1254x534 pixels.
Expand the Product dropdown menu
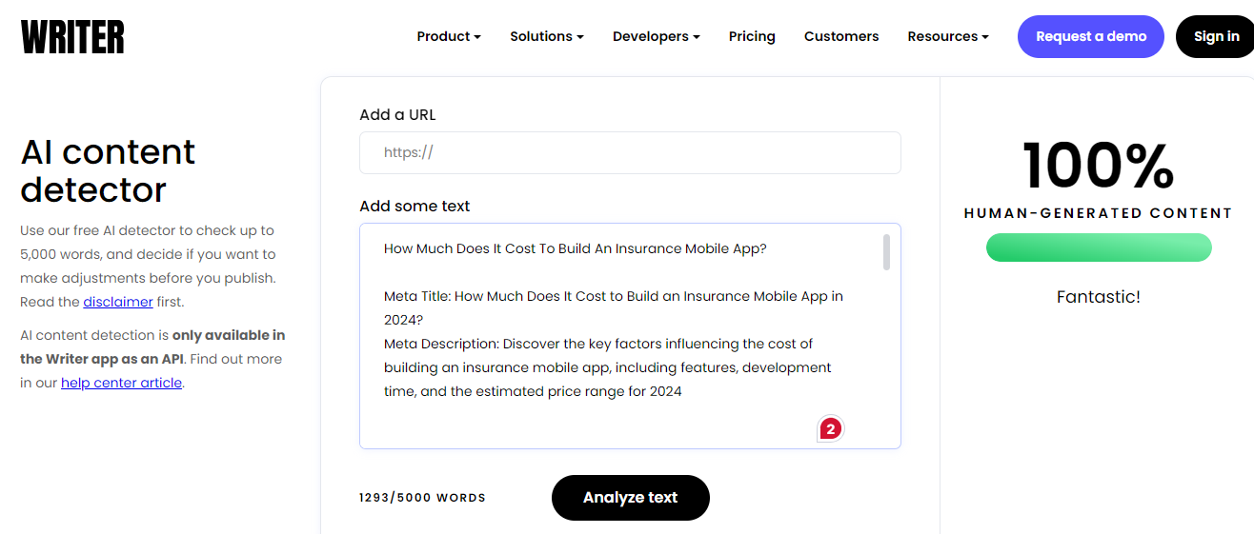coord(449,36)
